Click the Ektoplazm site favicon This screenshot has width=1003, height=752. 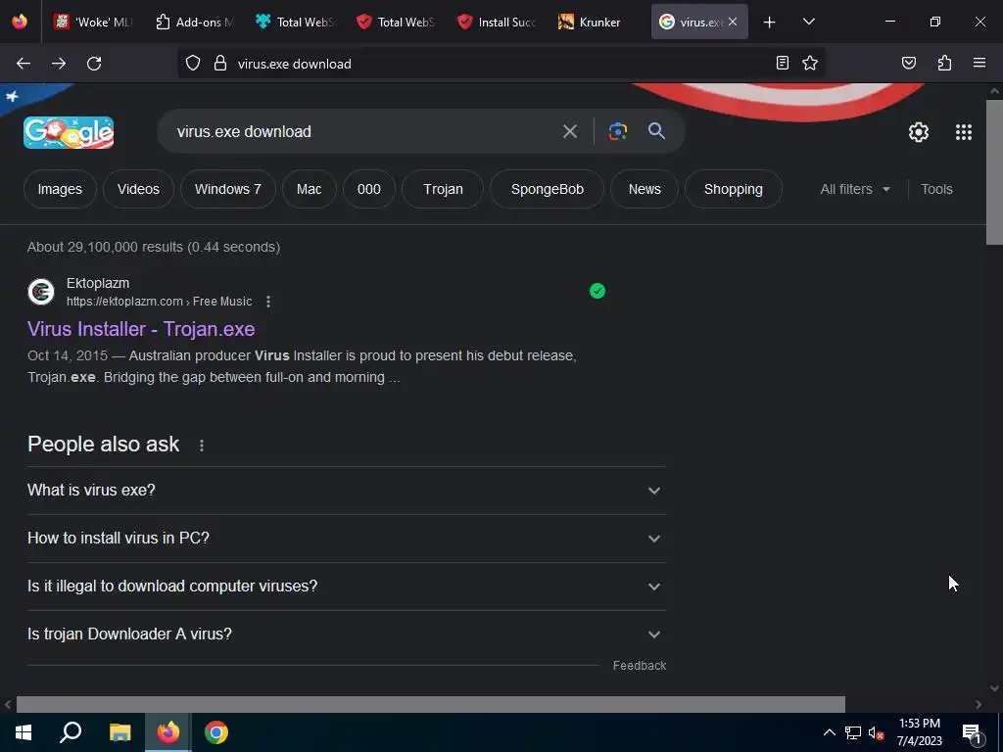click(x=41, y=292)
